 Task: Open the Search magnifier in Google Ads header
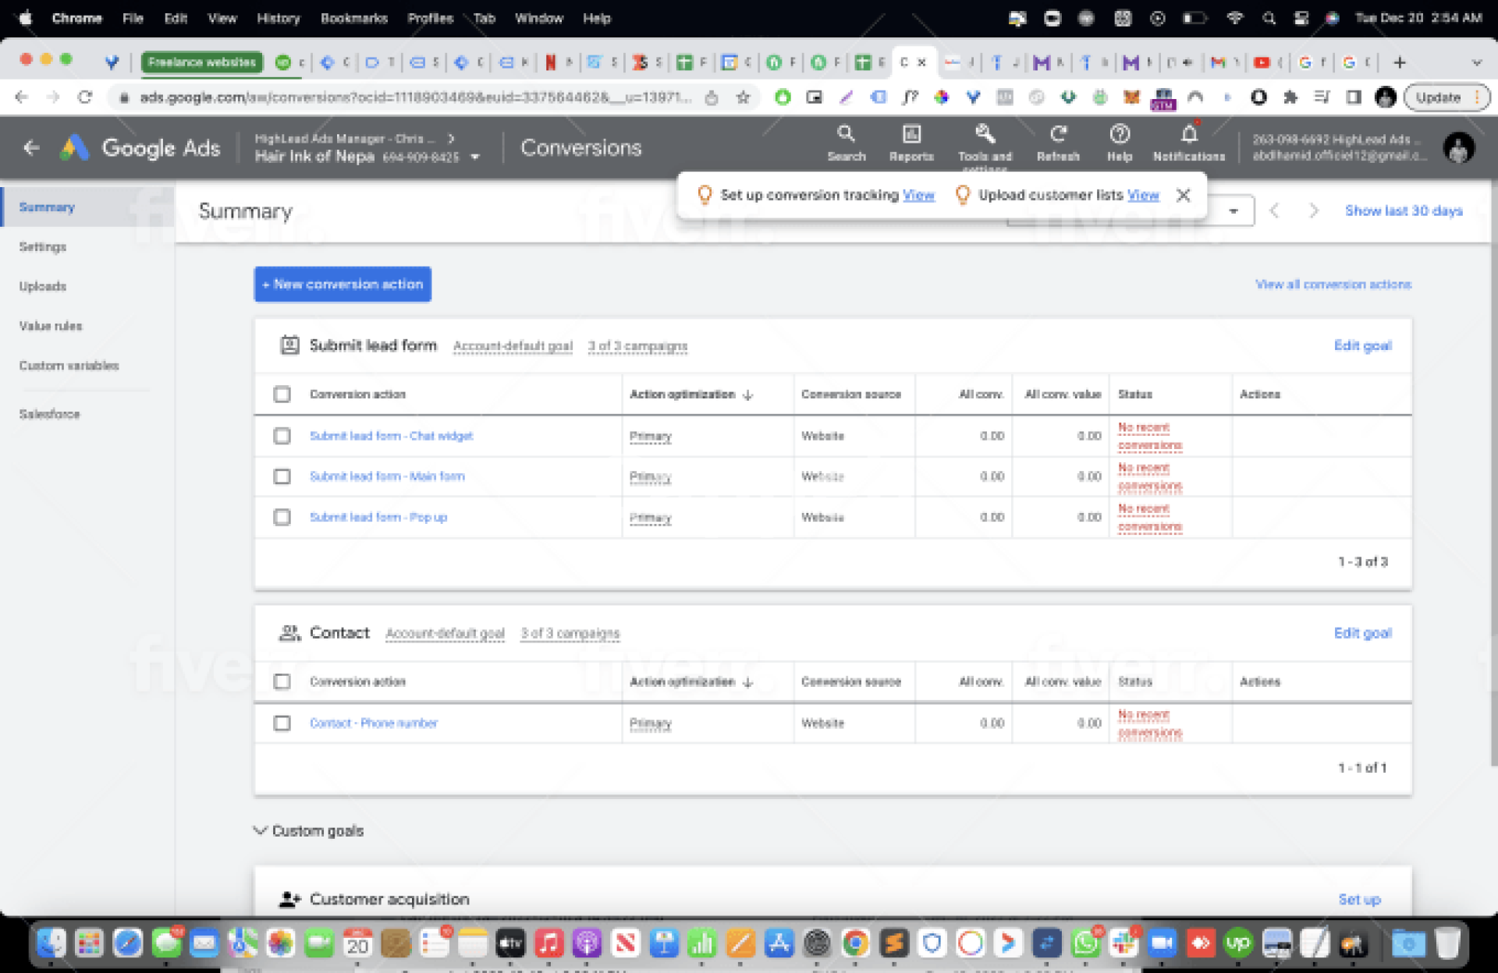point(846,134)
